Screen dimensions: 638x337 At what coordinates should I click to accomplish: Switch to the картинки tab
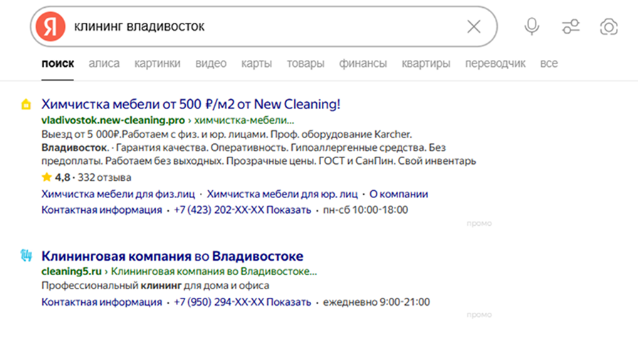[x=157, y=63]
